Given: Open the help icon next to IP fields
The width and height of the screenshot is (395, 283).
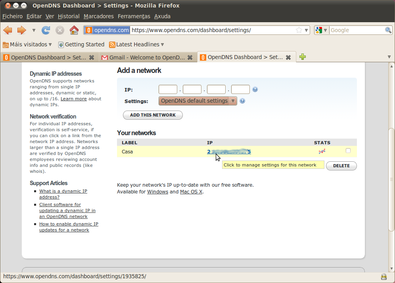Looking at the screenshot, I should tap(255, 90).
